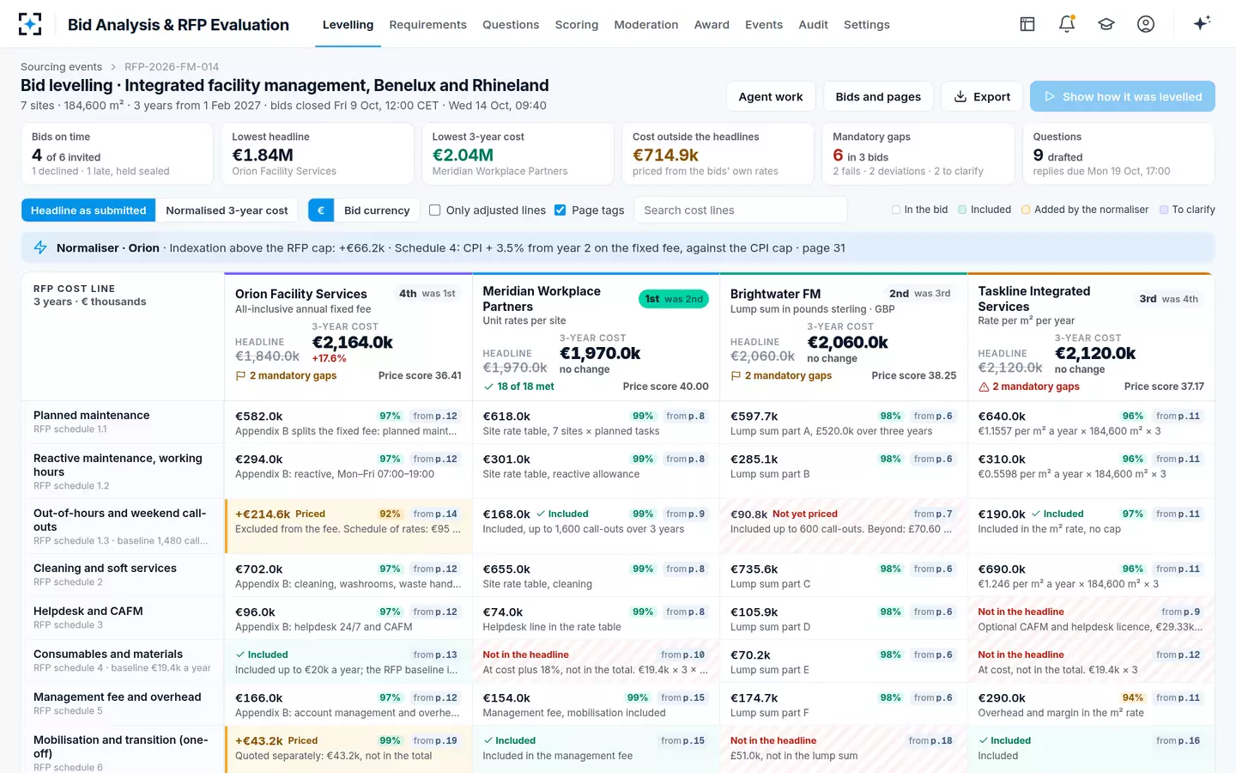
Task: Open the Bids on time card
Action: point(117,154)
